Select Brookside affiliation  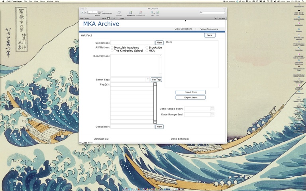point(147,47)
